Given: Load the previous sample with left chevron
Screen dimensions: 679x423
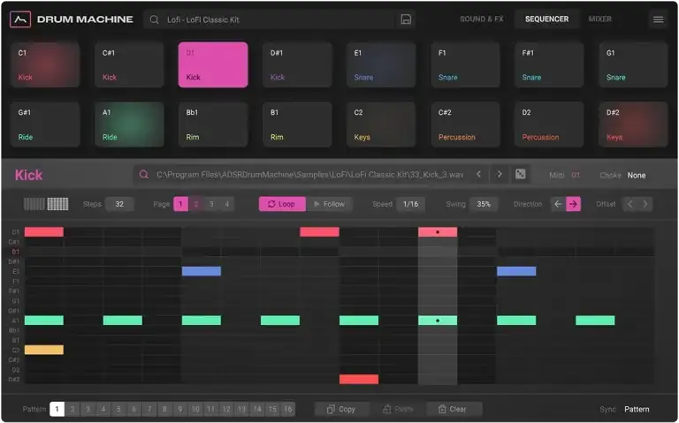Looking at the screenshot, I should pos(478,174).
